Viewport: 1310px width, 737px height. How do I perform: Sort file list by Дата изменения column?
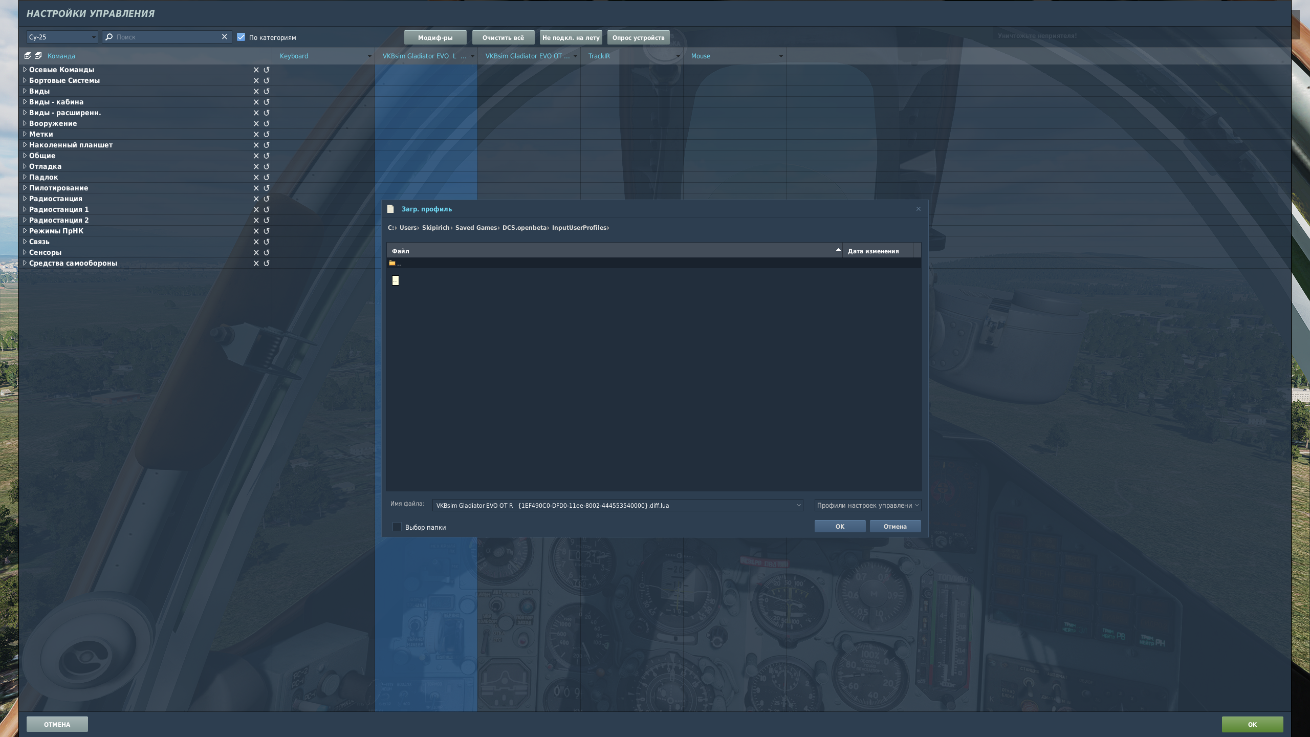[x=877, y=251]
